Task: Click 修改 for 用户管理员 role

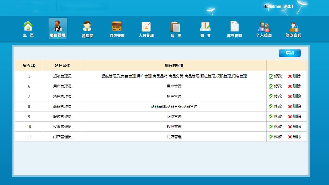Action: [276, 86]
